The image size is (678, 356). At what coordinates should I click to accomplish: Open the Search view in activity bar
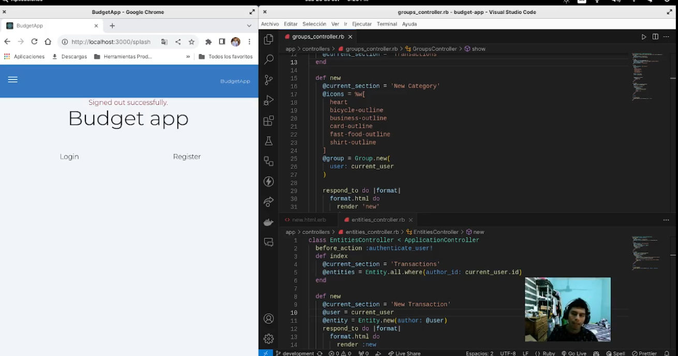click(x=269, y=59)
